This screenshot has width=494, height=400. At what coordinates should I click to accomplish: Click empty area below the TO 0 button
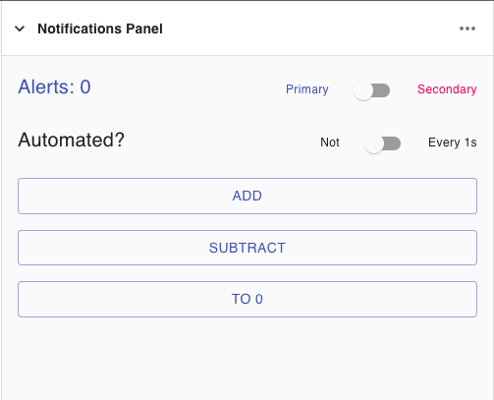(x=247, y=359)
